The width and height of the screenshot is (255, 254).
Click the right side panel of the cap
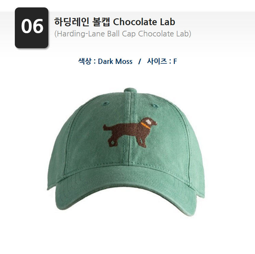pos(192,146)
